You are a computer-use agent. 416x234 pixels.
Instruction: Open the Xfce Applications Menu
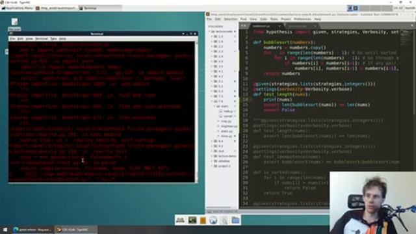[18, 8]
